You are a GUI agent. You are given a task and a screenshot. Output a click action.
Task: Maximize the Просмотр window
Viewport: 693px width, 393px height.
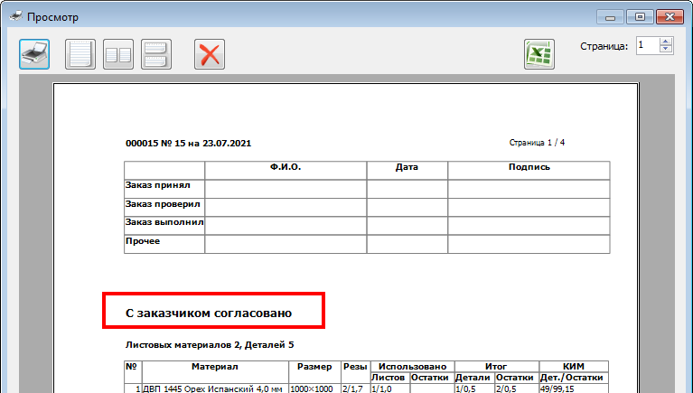pos(640,17)
